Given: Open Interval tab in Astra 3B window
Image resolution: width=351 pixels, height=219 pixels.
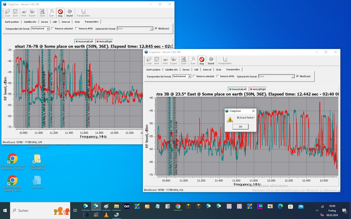Looking at the screenshot, I should 207,70.
